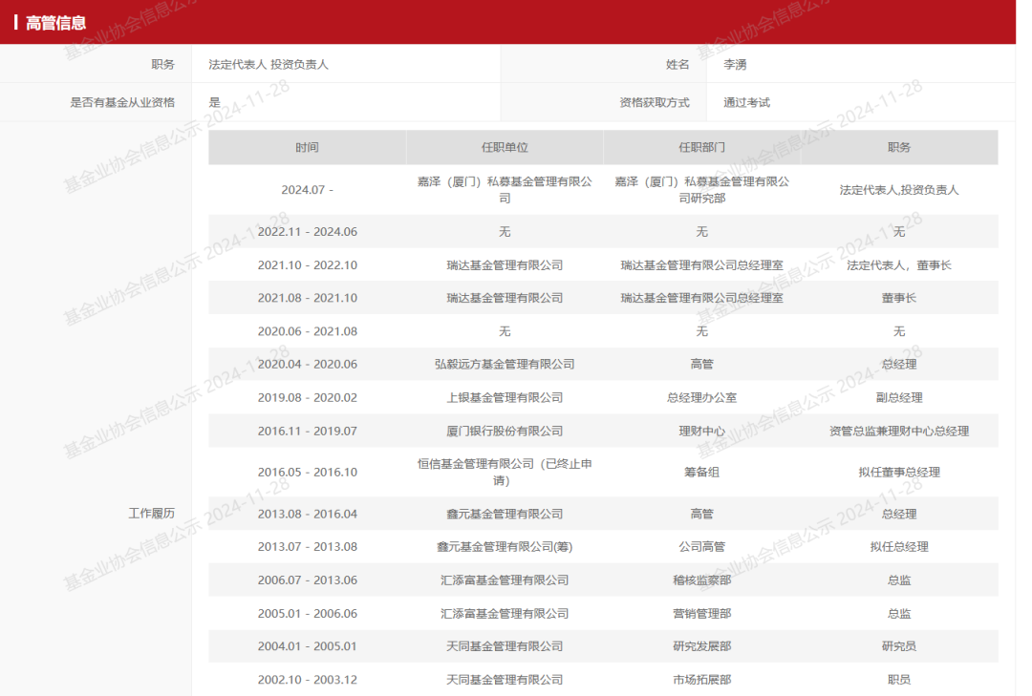Click 上银基金管理有限公司 in the table
This screenshot has width=1032, height=696.
click(505, 397)
